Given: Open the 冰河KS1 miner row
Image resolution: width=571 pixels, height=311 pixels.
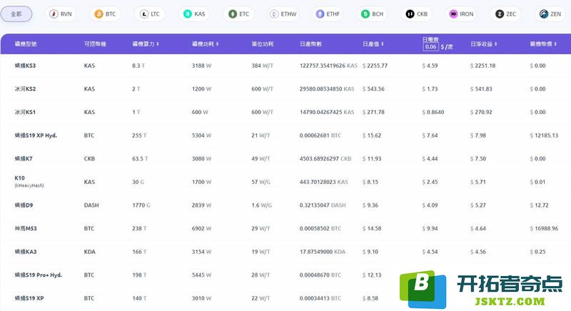Looking at the screenshot, I should tap(285, 113).
